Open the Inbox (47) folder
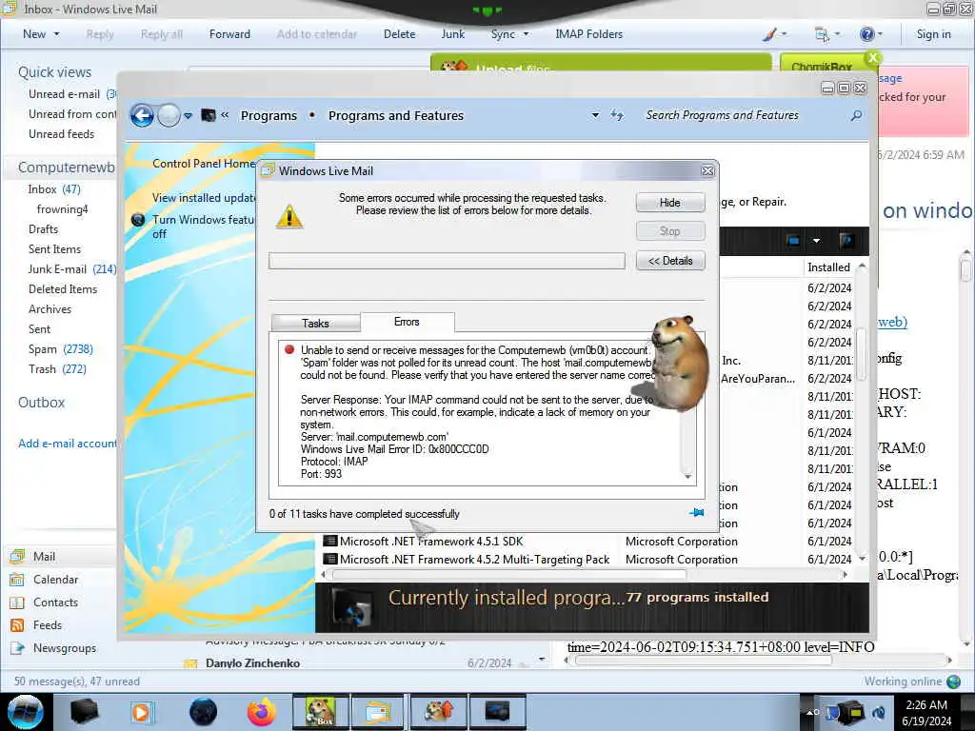Viewport: 975px width, 731px height. [x=54, y=189]
